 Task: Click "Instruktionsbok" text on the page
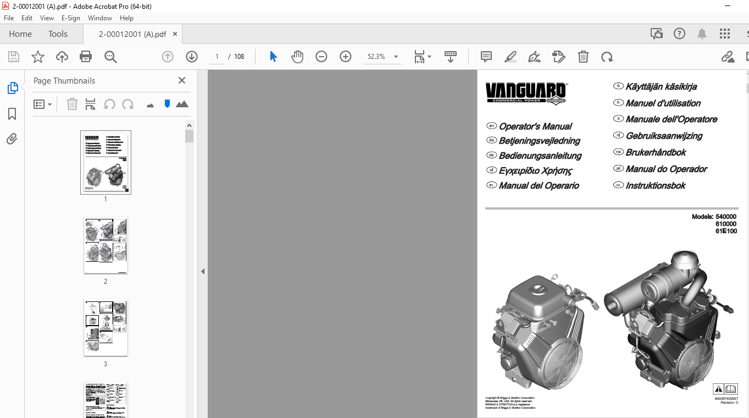(656, 186)
